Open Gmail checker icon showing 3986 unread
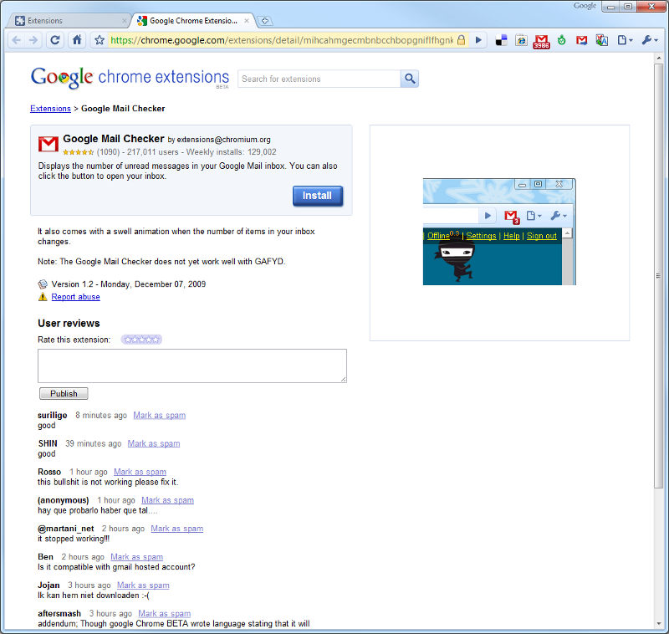 (x=541, y=41)
